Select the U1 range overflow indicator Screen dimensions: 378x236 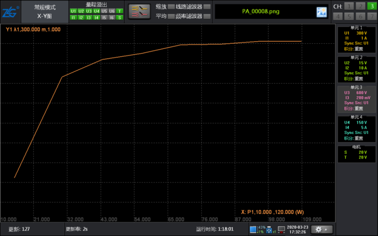click(73, 11)
